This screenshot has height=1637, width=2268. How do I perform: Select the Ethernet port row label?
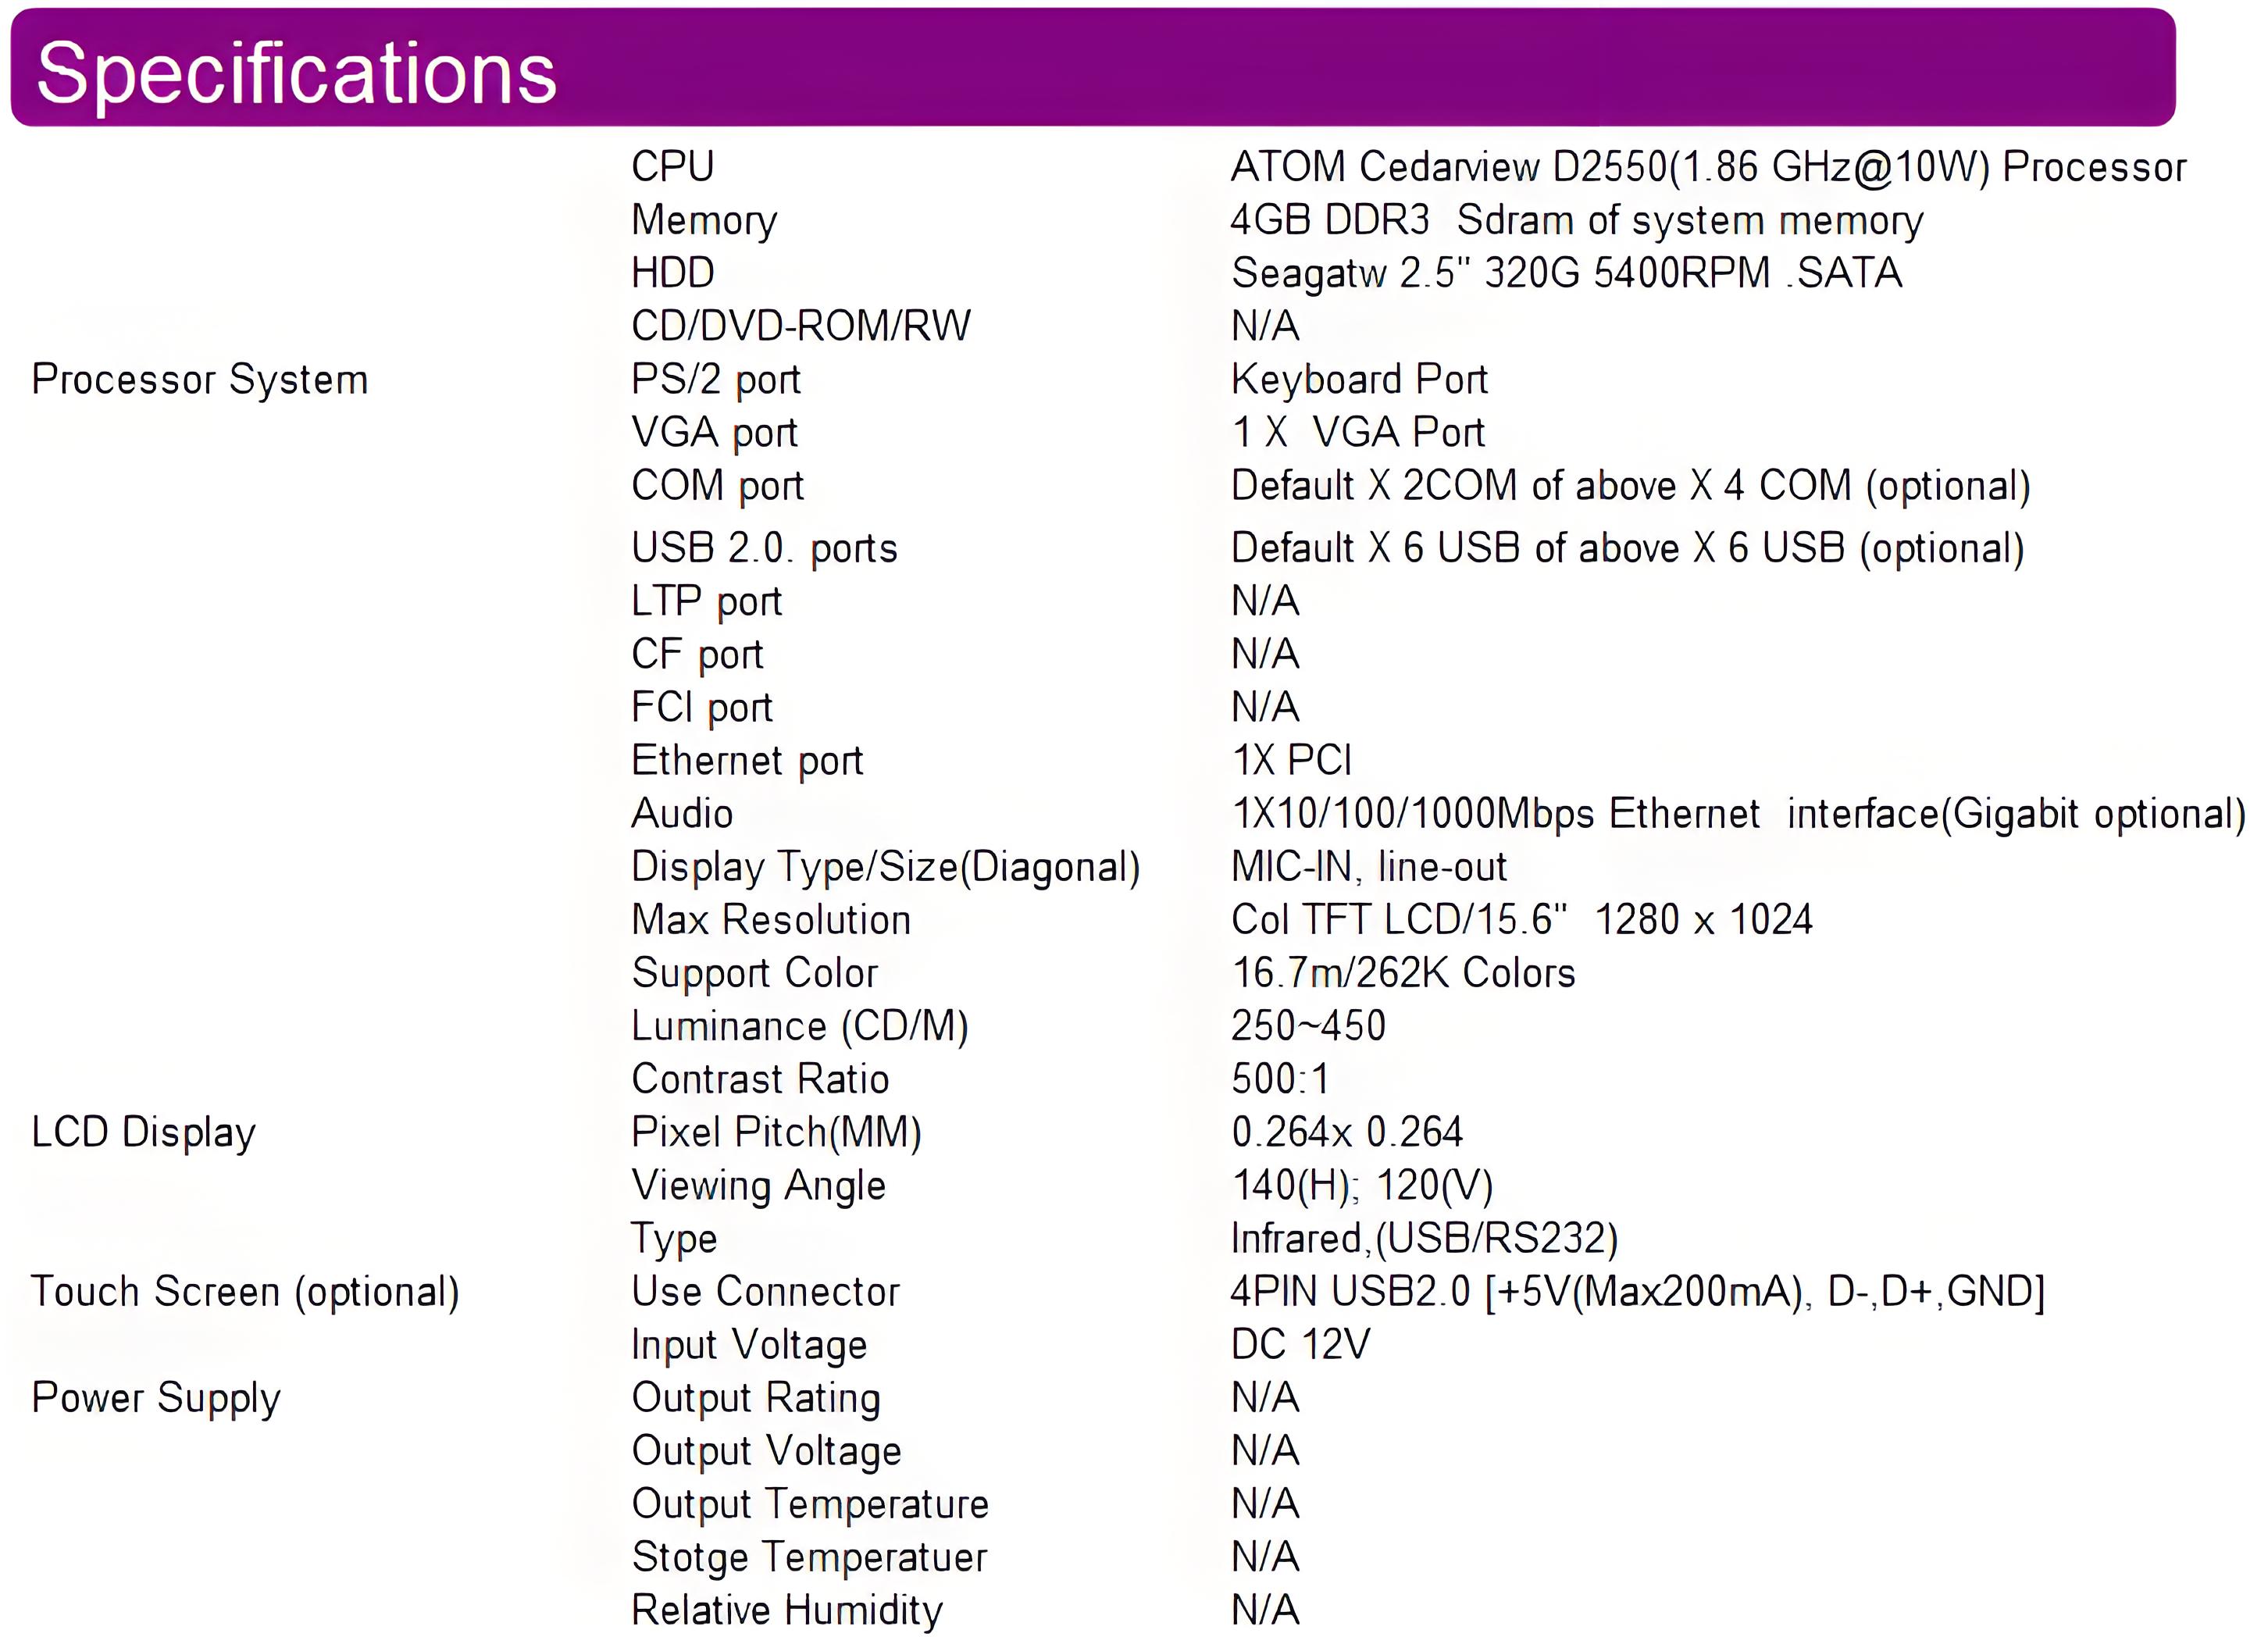click(x=747, y=761)
